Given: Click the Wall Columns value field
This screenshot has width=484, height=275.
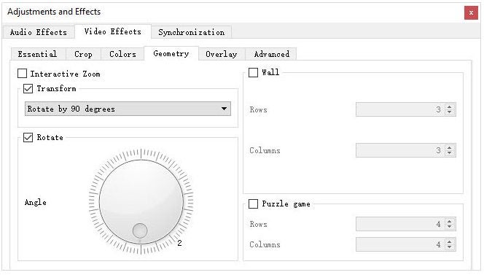Looking at the screenshot, I should (400, 150).
